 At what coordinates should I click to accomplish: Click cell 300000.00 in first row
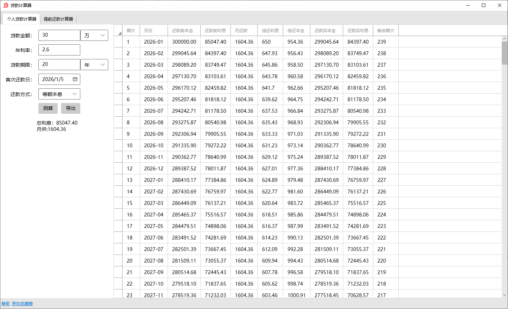pos(184,42)
